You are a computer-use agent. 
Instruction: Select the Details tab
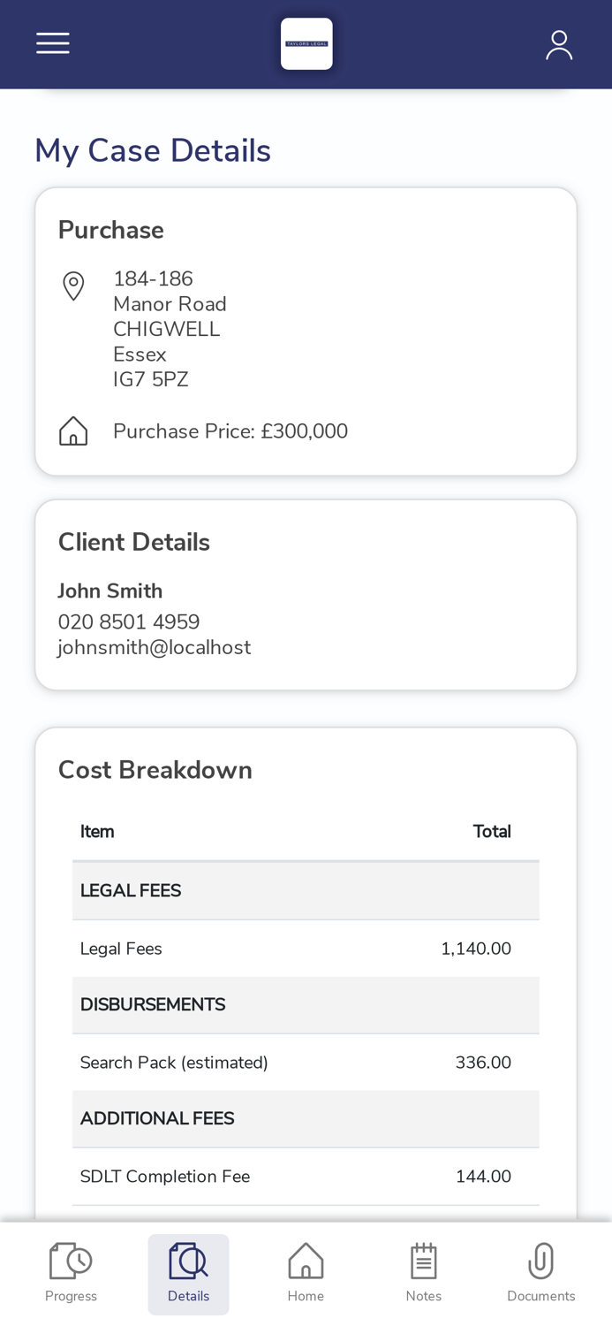tap(188, 1273)
